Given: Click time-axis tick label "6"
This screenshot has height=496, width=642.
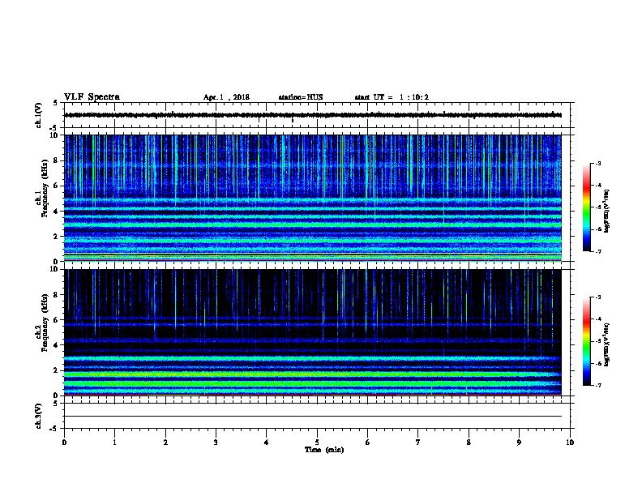Looking at the screenshot, I should pyautogui.click(x=367, y=443).
